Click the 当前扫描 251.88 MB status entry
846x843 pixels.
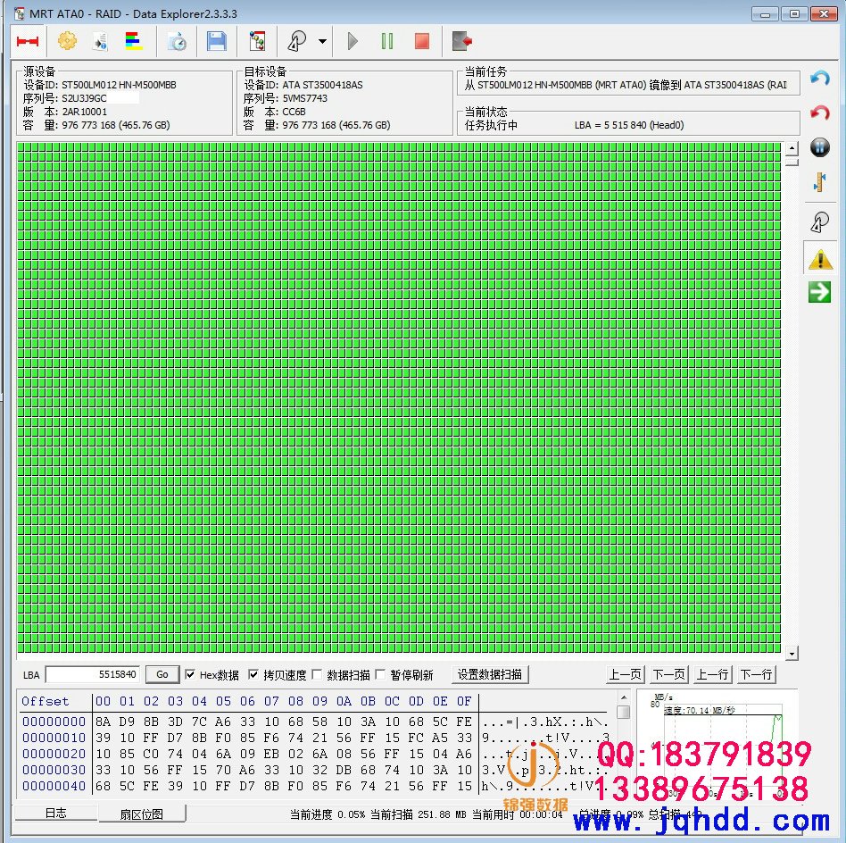[419, 814]
